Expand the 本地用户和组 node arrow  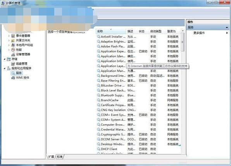9,45
